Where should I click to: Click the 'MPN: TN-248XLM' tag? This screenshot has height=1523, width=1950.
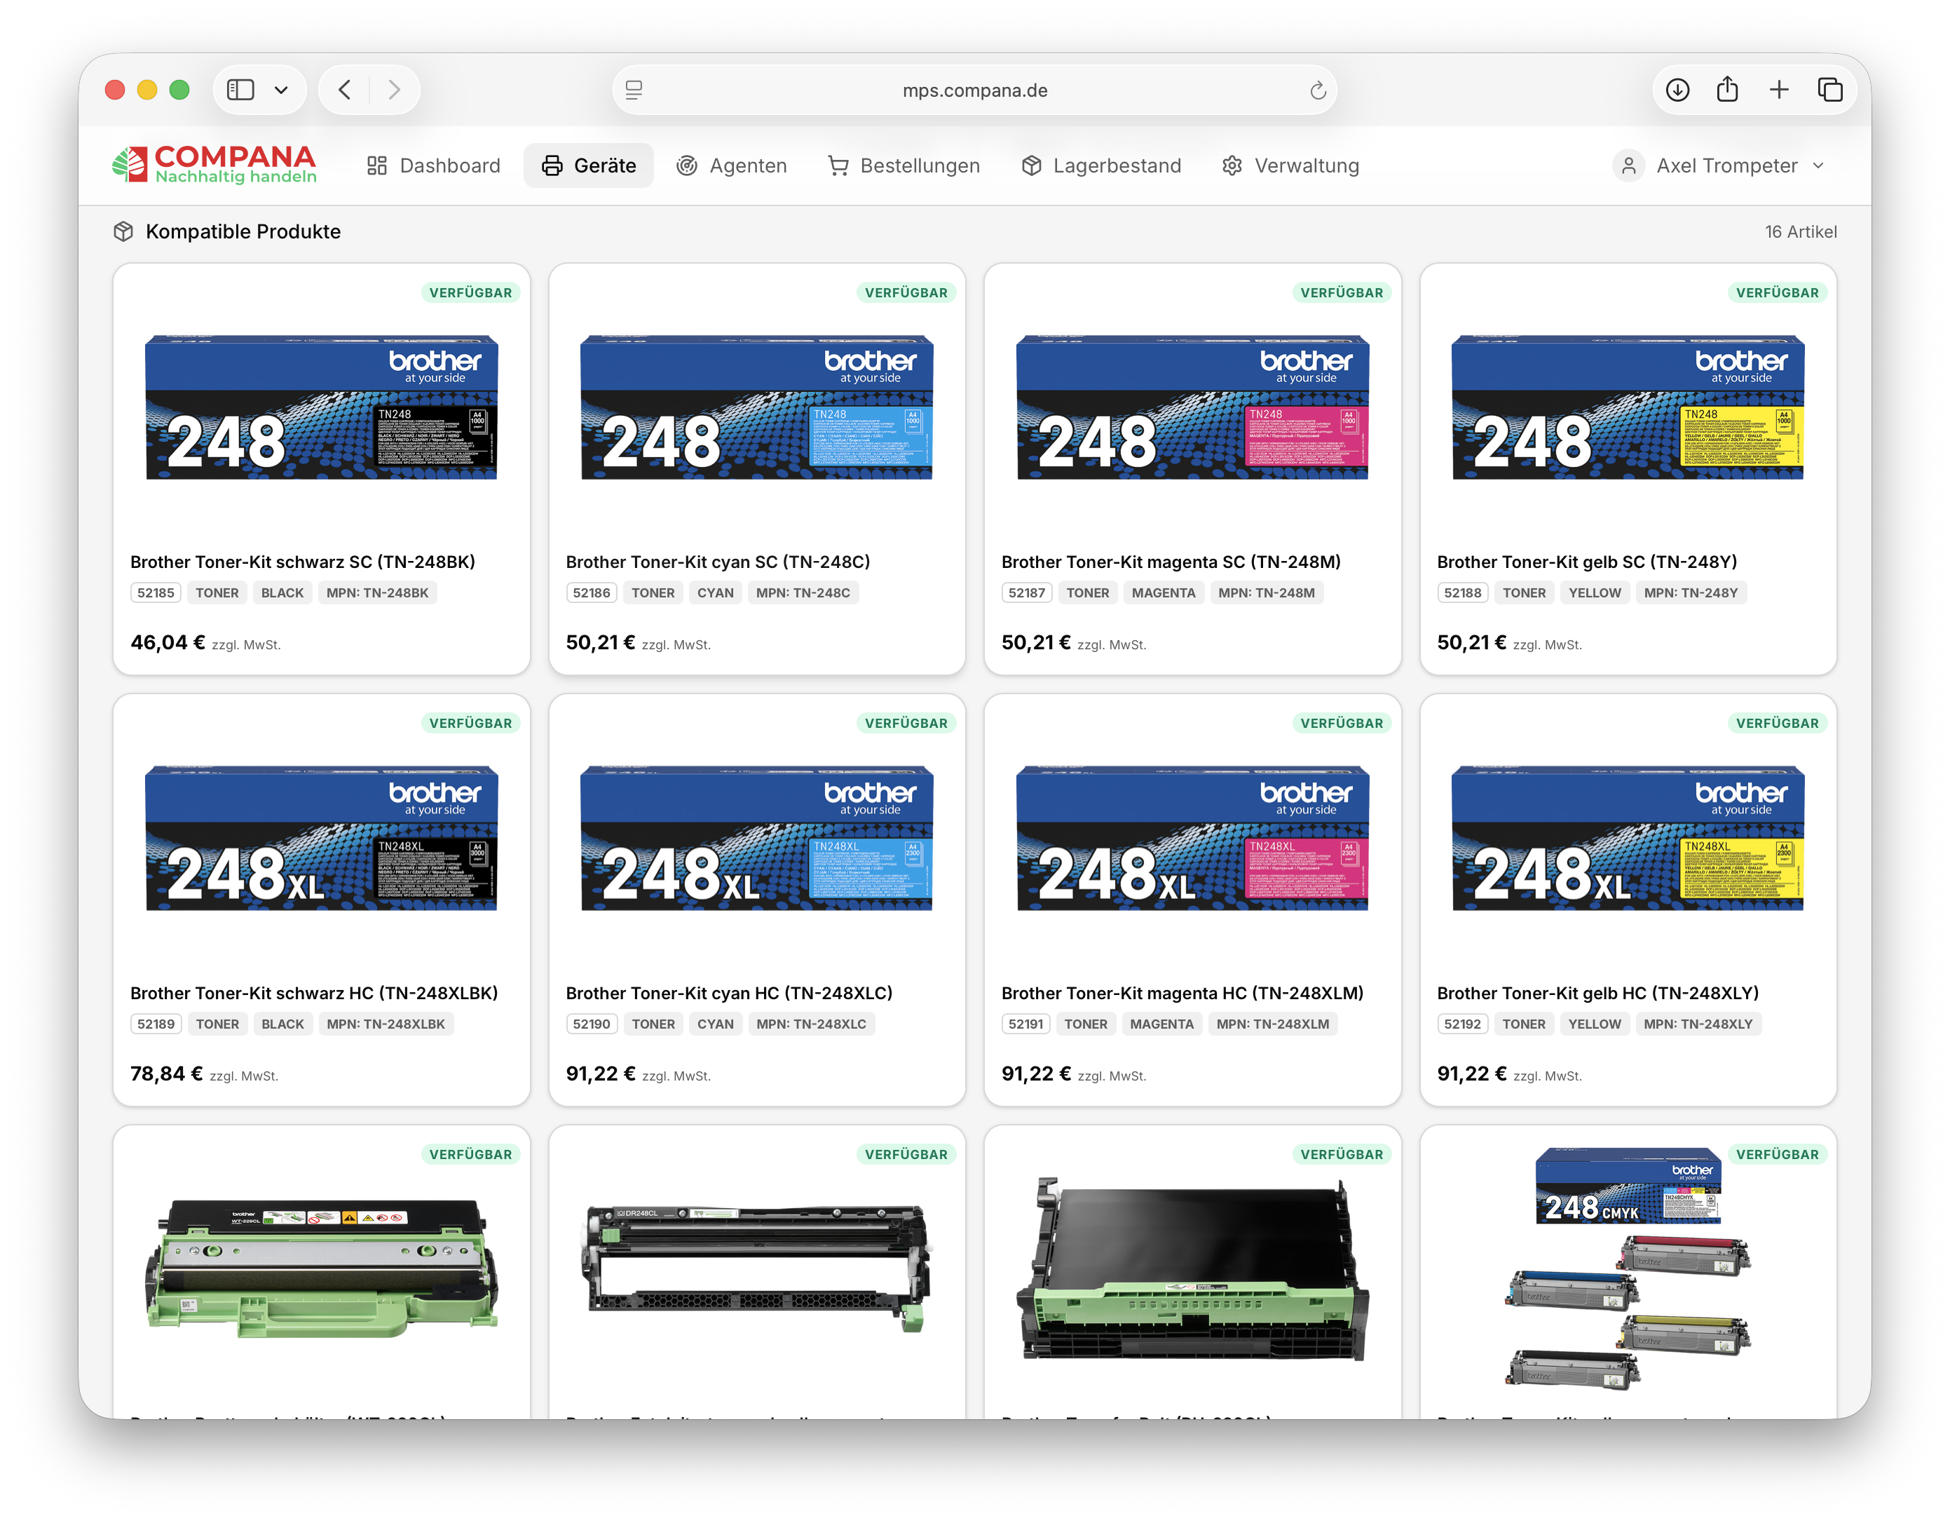(1272, 1024)
